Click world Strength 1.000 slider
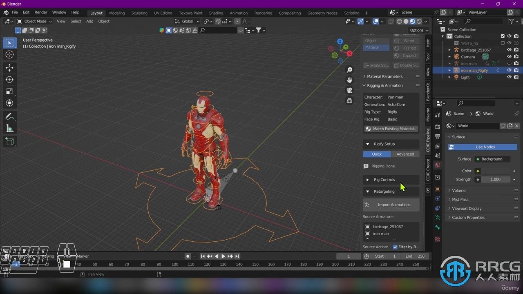Viewport: 523px width, 294px height. (496, 179)
